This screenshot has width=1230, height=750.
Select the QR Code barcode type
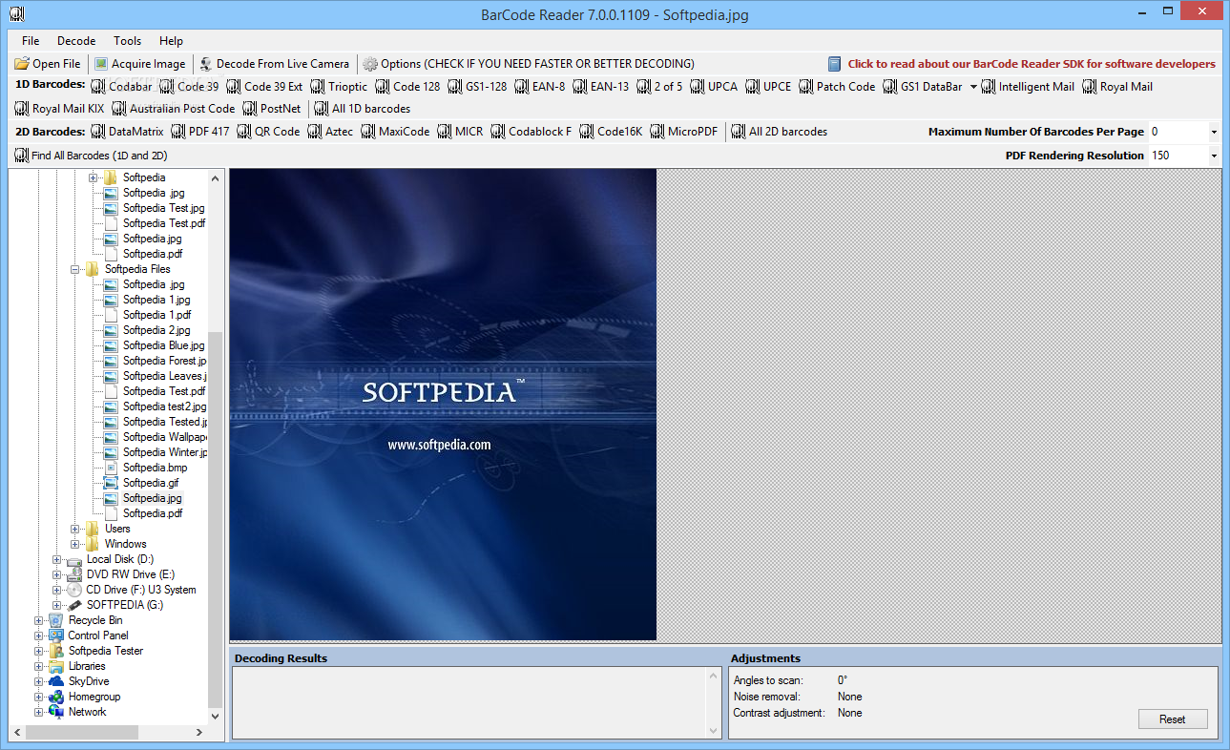tap(268, 131)
